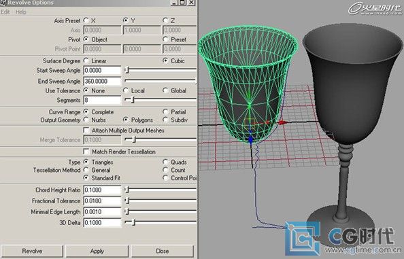The image size is (404, 259).
Task: Click the blue Z-axis manipulator arrow
Action: tap(250, 140)
